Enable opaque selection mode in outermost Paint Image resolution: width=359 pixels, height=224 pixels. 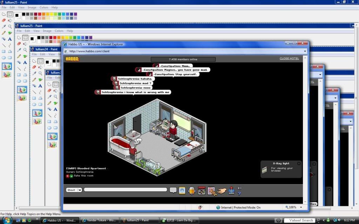[x=7, y=66]
